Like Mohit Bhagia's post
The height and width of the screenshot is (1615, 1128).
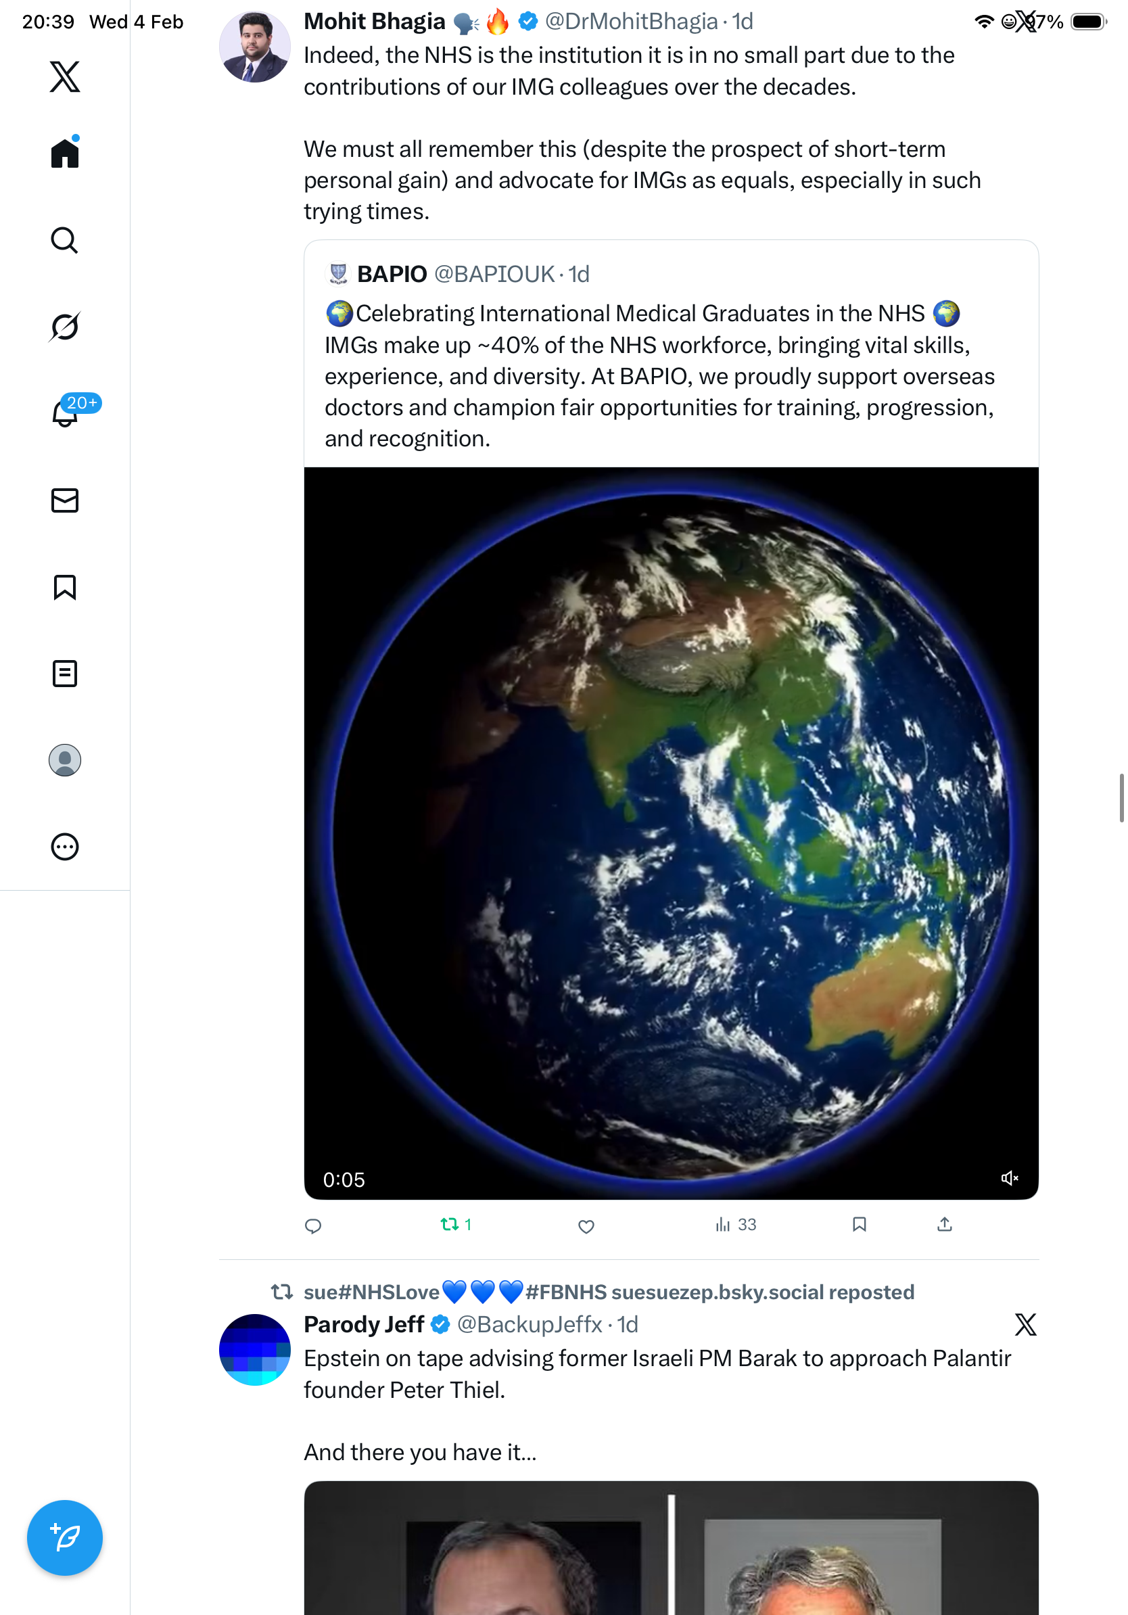(586, 1226)
